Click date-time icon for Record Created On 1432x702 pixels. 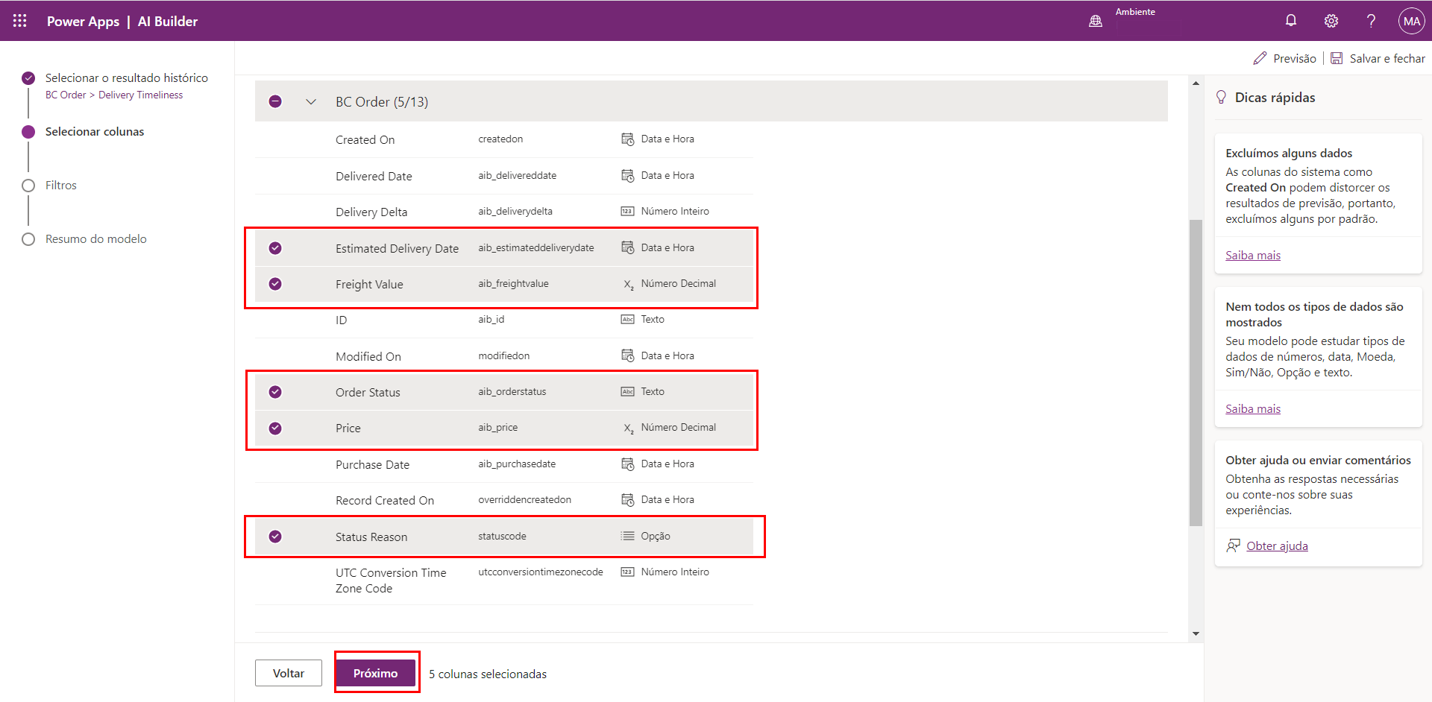pyautogui.click(x=627, y=500)
